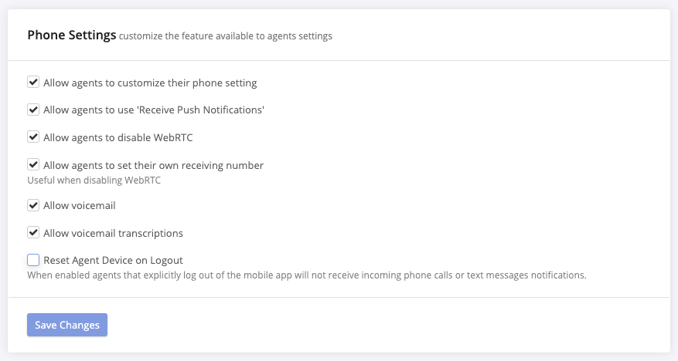This screenshot has height=361, width=678.
Task: Click the 'Allow agents to use Receive Push Notifications' text
Action: (x=154, y=110)
